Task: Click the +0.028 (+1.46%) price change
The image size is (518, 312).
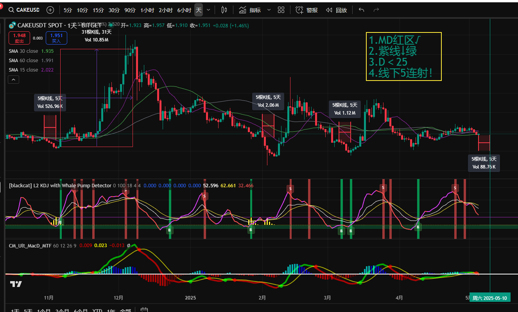Action: pos(231,25)
